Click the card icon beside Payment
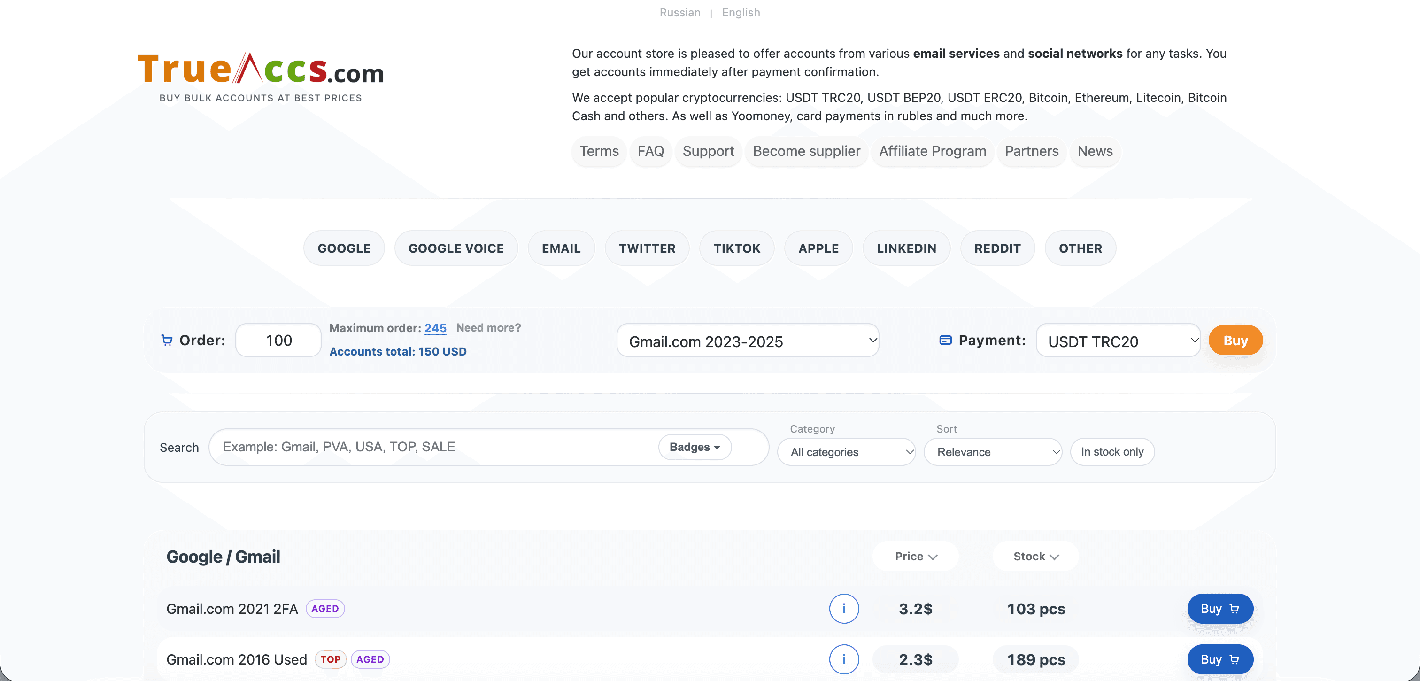Screen dimensions: 1420x681 click(x=945, y=340)
